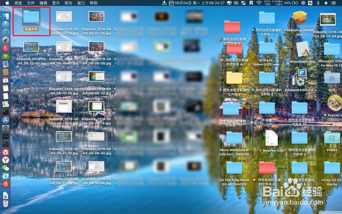
Task: Open Launchpad rocket icon in Dock
Action: pos(5,40)
